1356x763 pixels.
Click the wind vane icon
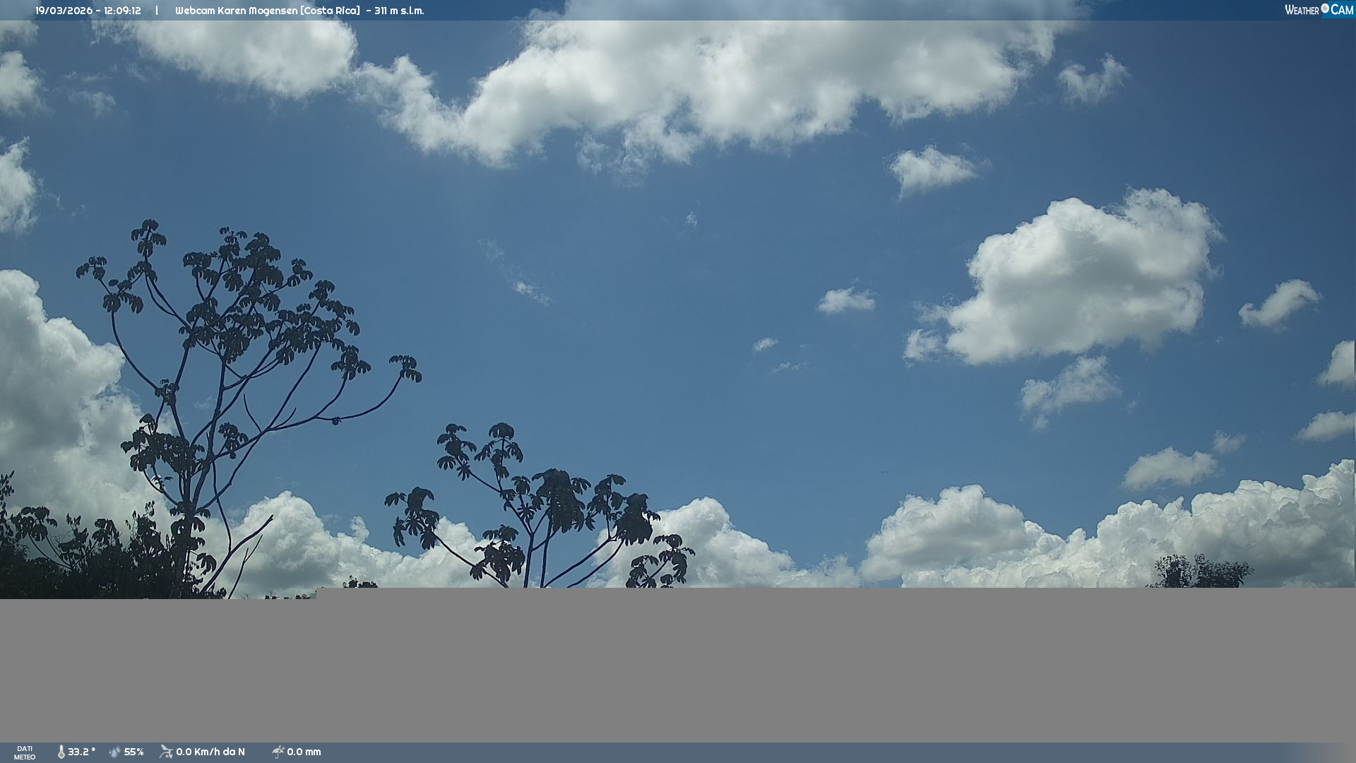click(x=166, y=752)
